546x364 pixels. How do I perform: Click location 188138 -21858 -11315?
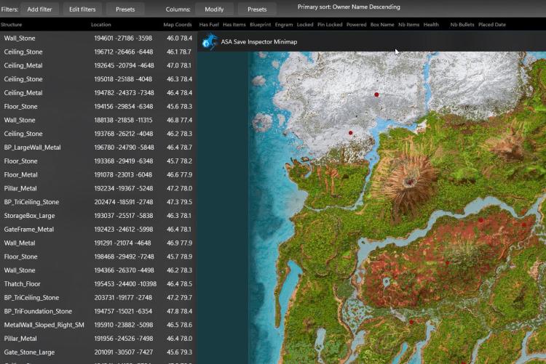pos(123,120)
